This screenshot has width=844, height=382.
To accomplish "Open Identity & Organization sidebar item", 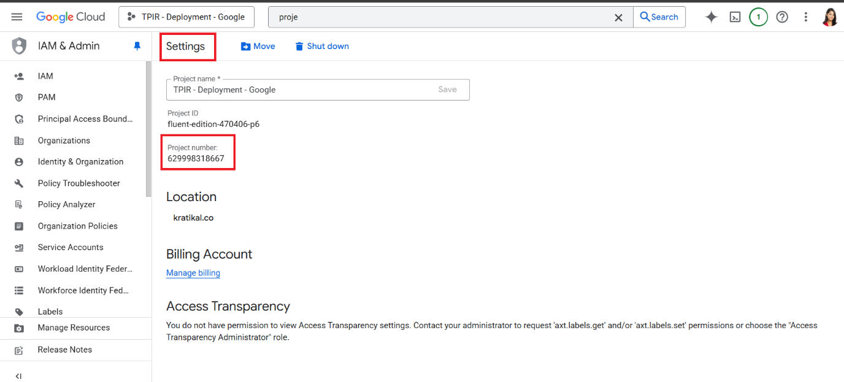I will pos(74,162).
